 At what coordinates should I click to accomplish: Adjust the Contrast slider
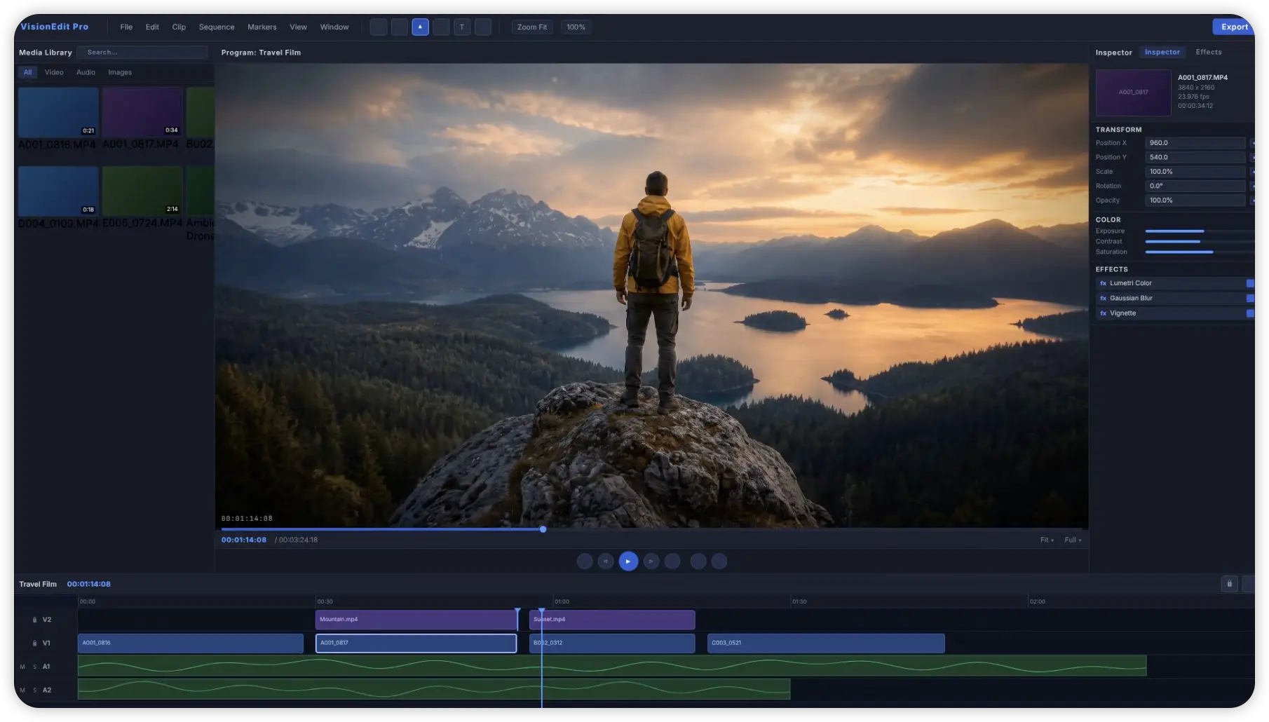1200,241
